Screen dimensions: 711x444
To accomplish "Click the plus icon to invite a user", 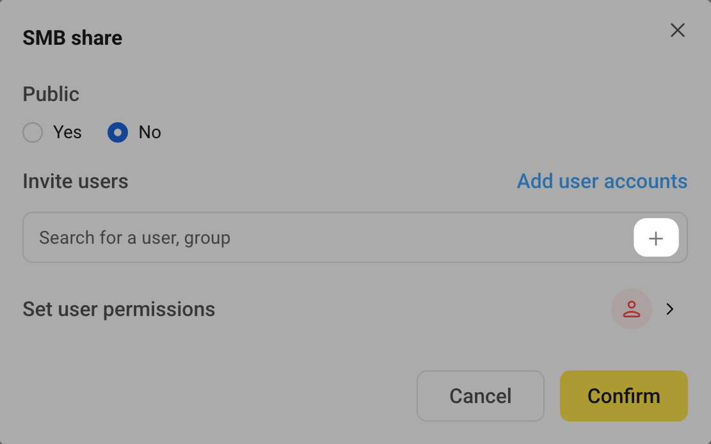I will click(655, 237).
